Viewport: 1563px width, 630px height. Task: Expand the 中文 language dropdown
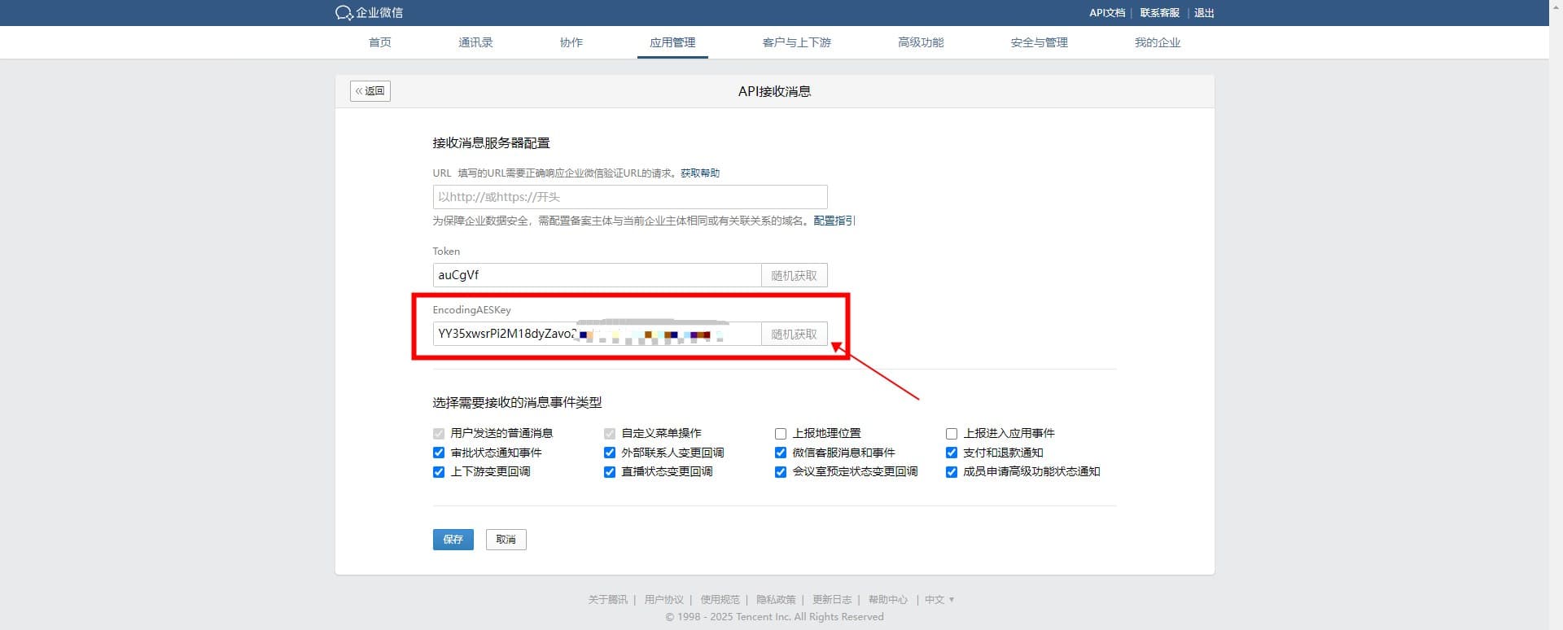click(939, 600)
